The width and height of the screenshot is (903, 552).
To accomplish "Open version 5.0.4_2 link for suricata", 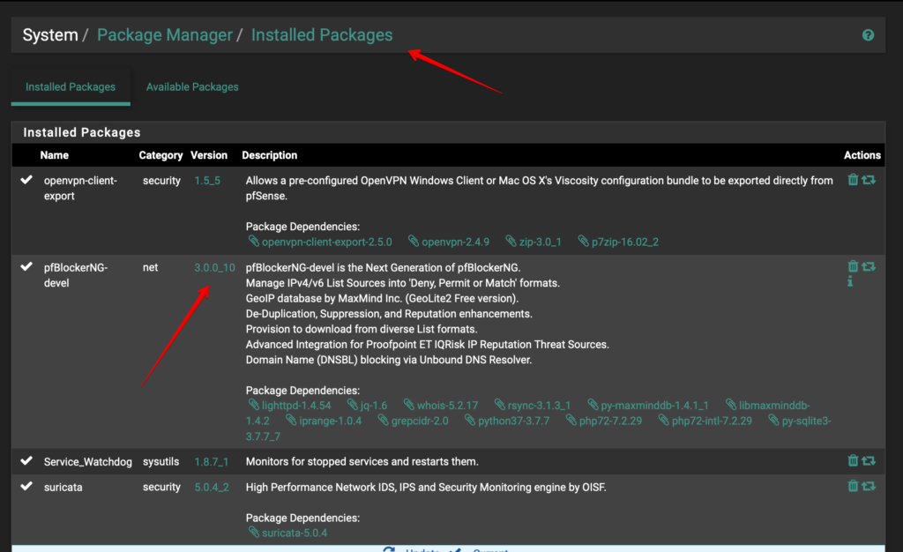I will point(212,487).
